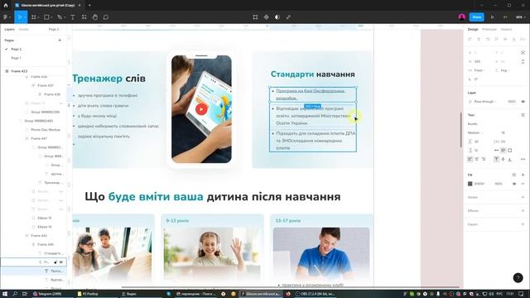Screen dimensions: 530x298
Task: Select the Ellipse 15 layer
Action: [x=44, y=219]
